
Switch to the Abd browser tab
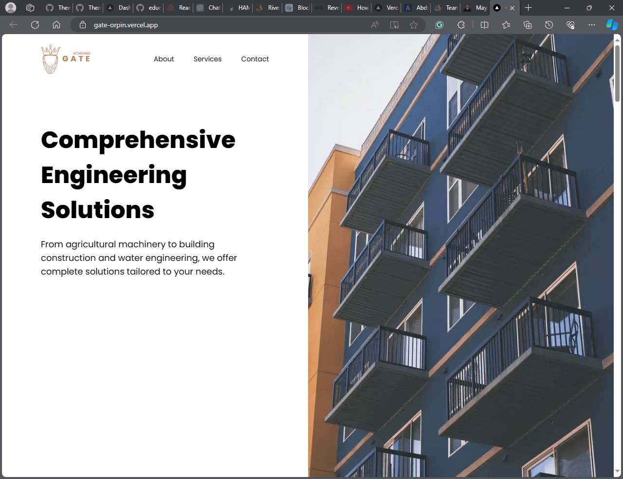pos(417,8)
